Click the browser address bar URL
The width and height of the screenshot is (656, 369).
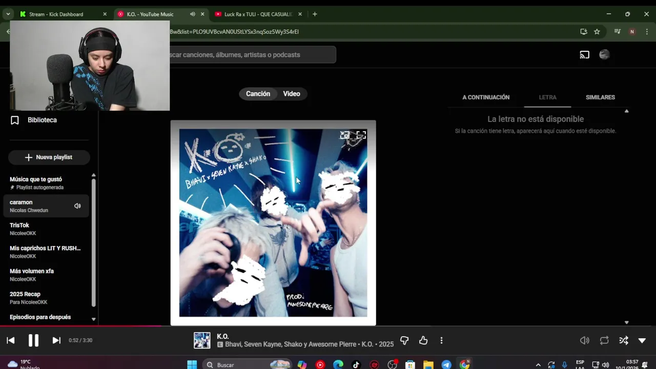pyautogui.click(x=234, y=32)
